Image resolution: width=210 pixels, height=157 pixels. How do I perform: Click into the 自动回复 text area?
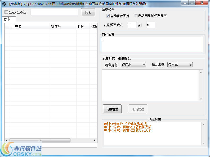click(152, 45)
